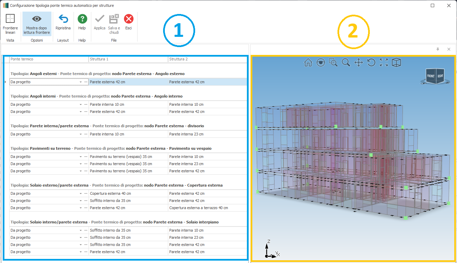
Task: Pin the 3D viewer panel
Action: click(x=438, y=49)
